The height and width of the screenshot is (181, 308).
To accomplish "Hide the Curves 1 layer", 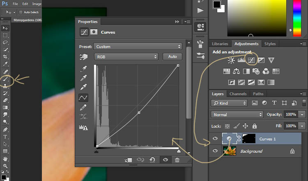I will [x=215, y=139].
